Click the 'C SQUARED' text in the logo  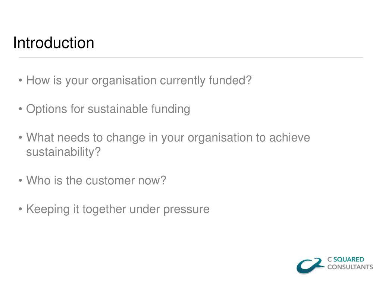(346, 260)
